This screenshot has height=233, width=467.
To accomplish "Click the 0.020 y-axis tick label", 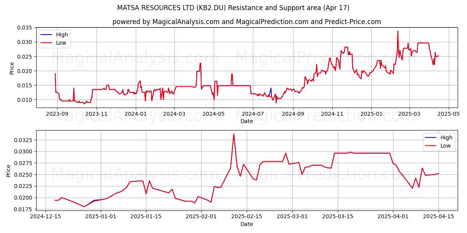I will click(x=26, y=71).
